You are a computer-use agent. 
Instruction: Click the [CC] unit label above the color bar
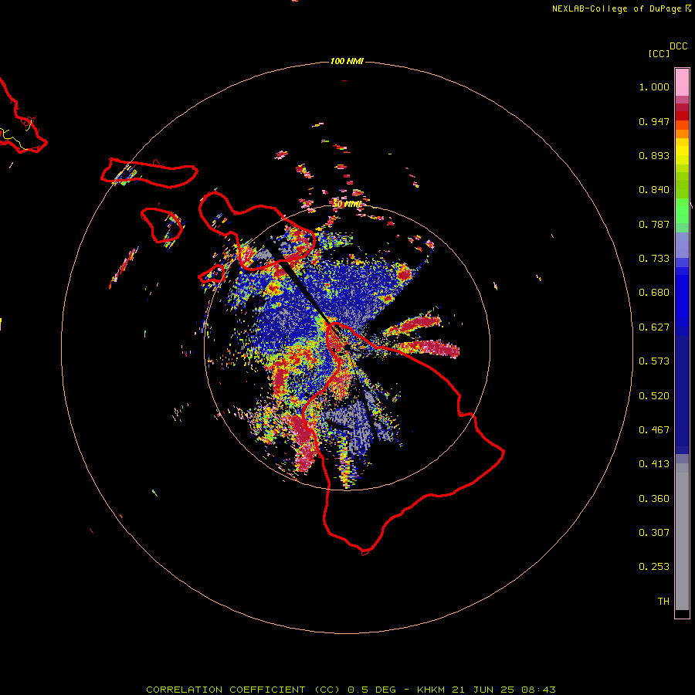(x=659, y=53)
